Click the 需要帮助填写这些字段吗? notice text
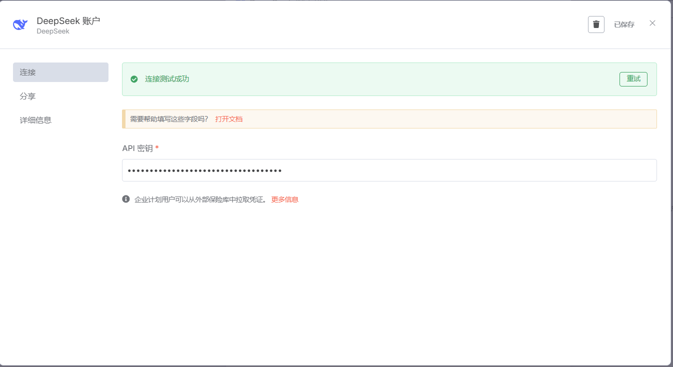 pos(169,119)
